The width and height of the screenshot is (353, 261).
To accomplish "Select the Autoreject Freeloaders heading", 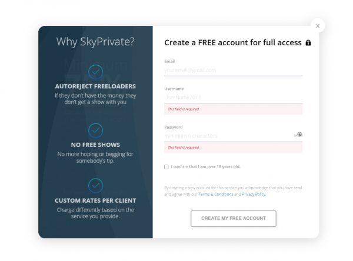I will coord(95,86).
